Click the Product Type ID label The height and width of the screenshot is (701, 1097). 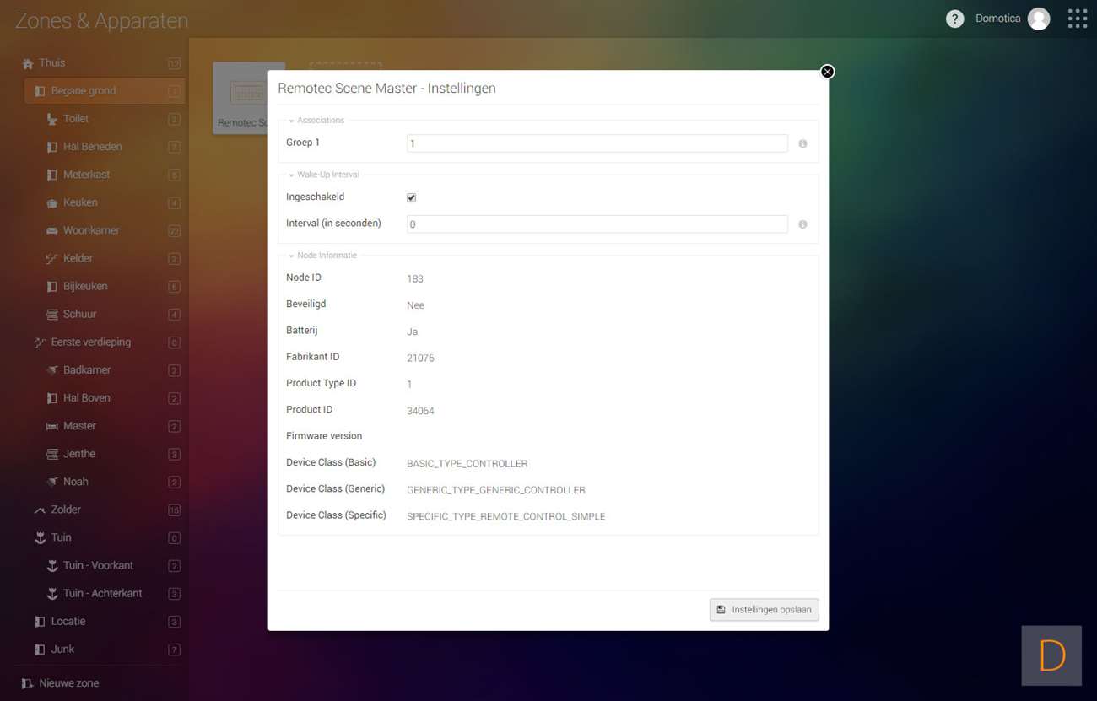click(x=322, y=383)
